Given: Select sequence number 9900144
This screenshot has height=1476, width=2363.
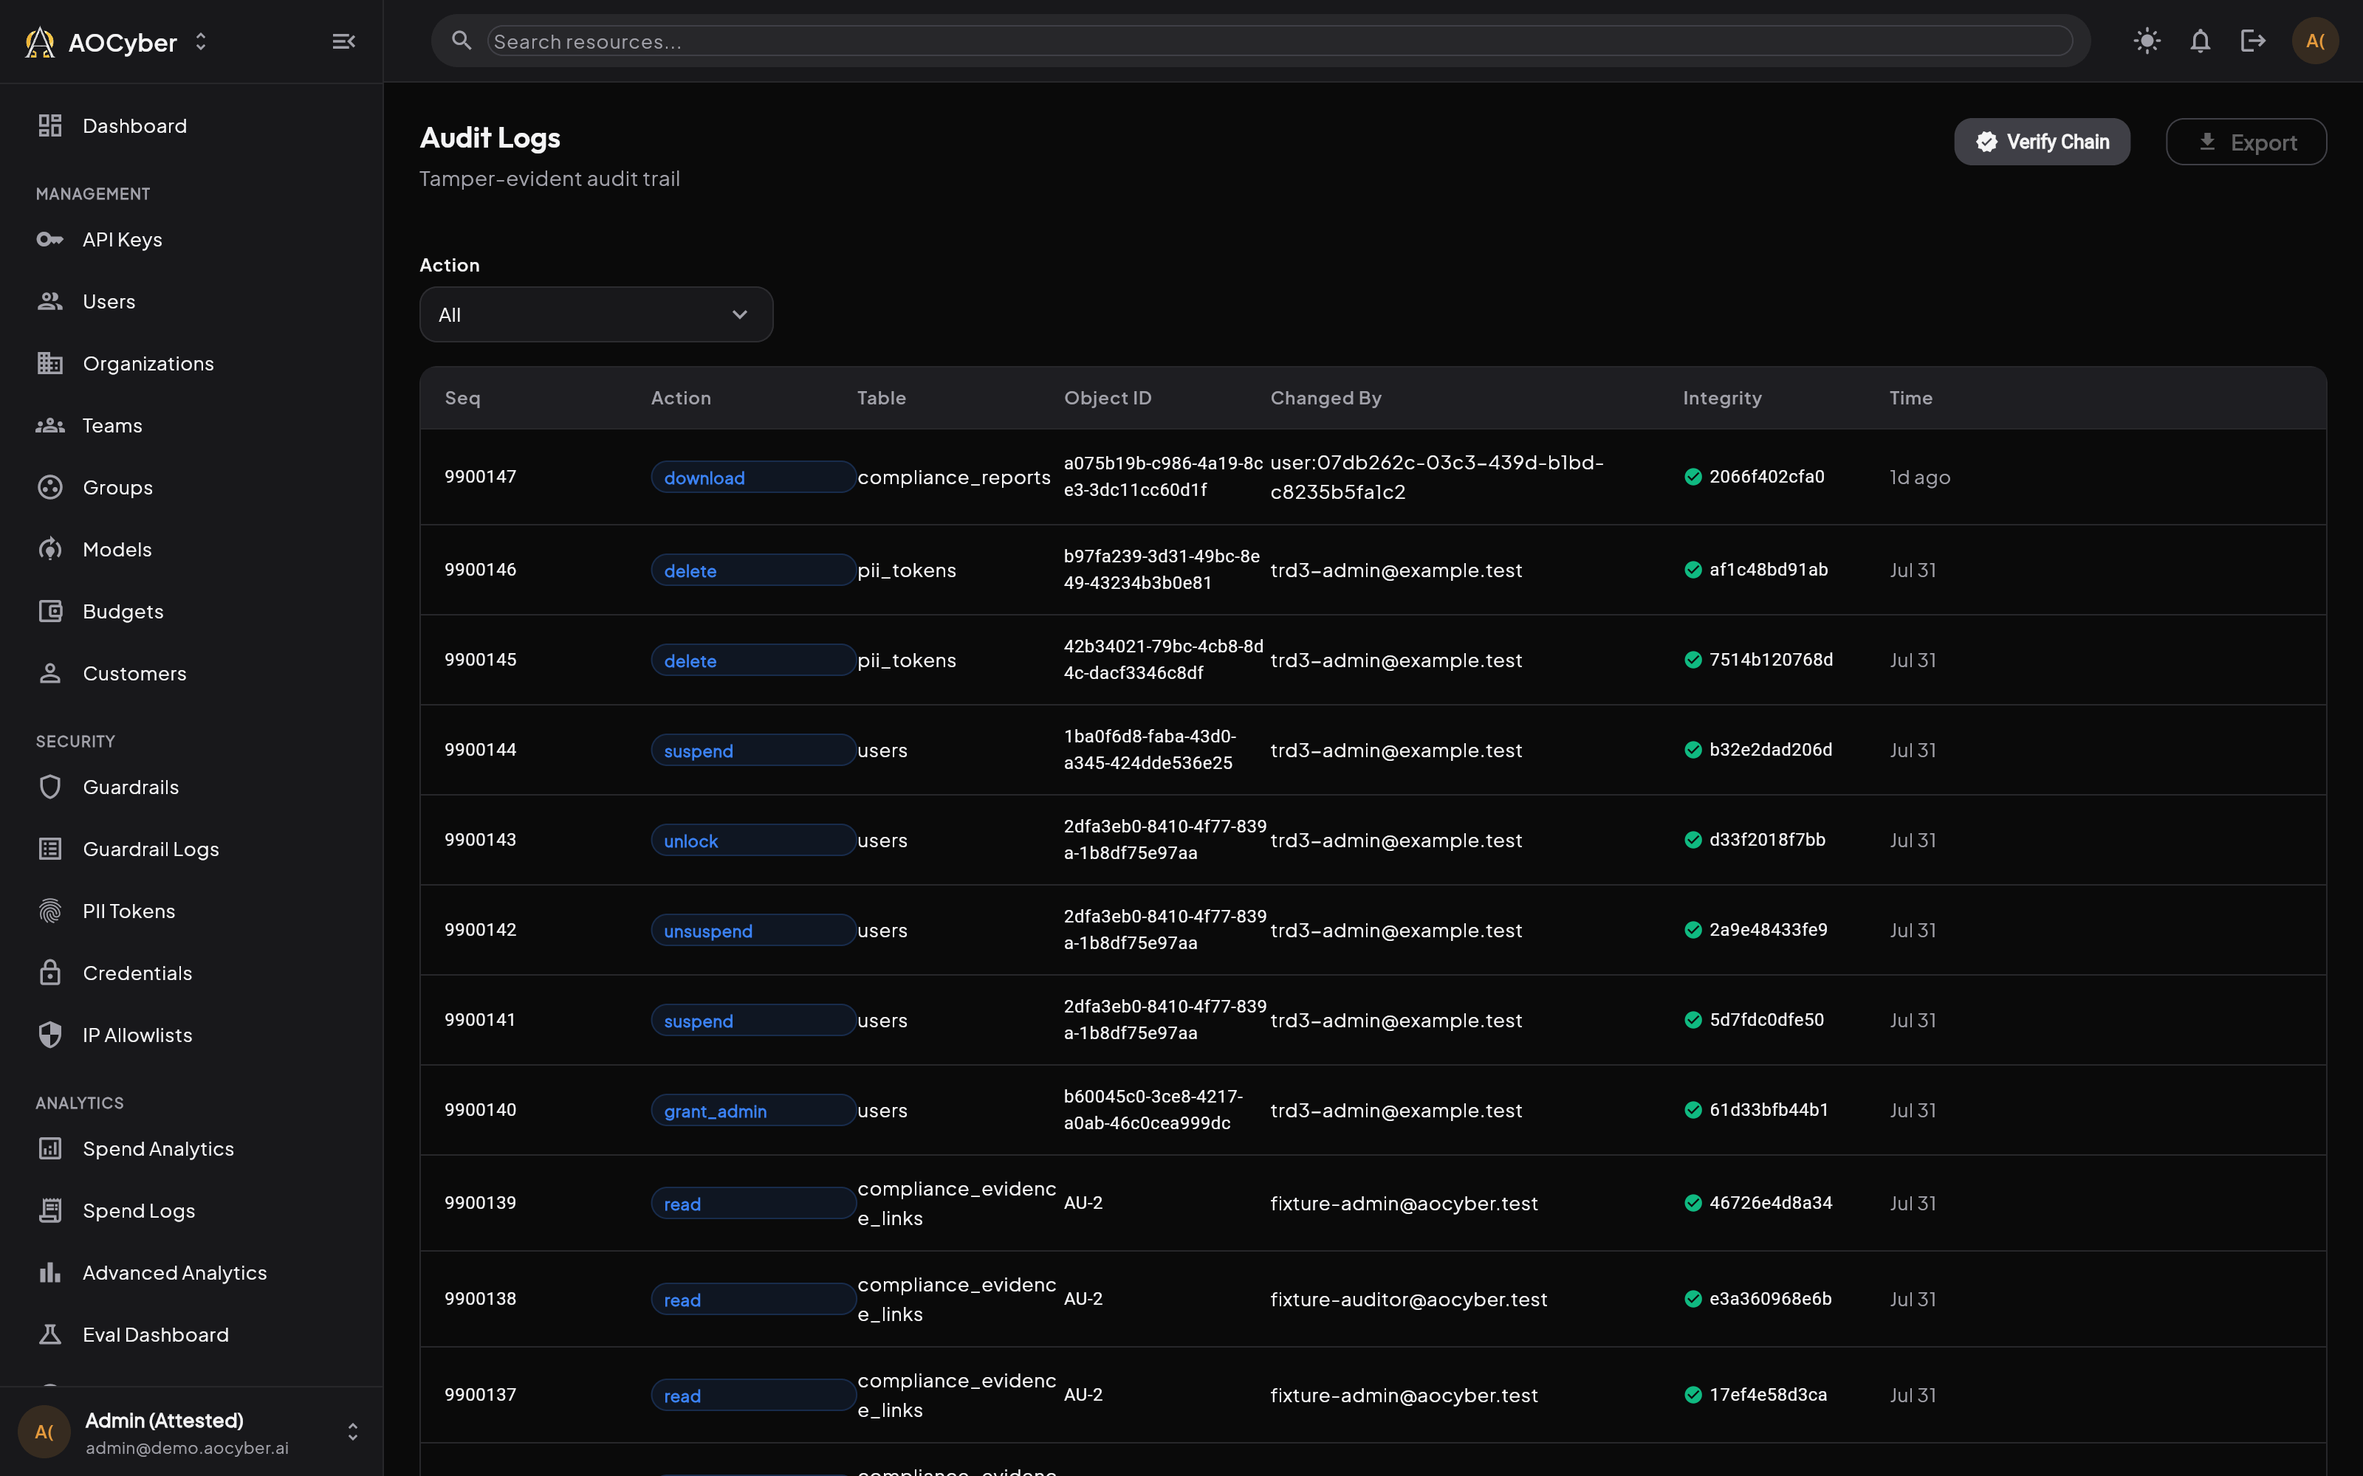Looking at the screenshot, I should [x=481, y=750].
